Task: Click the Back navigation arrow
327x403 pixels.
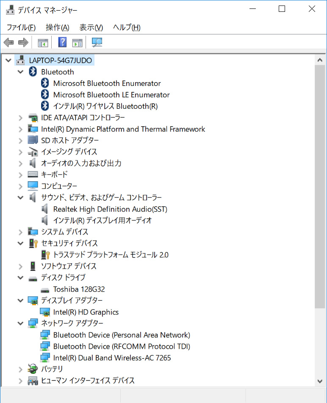Action: click(8, 42)
